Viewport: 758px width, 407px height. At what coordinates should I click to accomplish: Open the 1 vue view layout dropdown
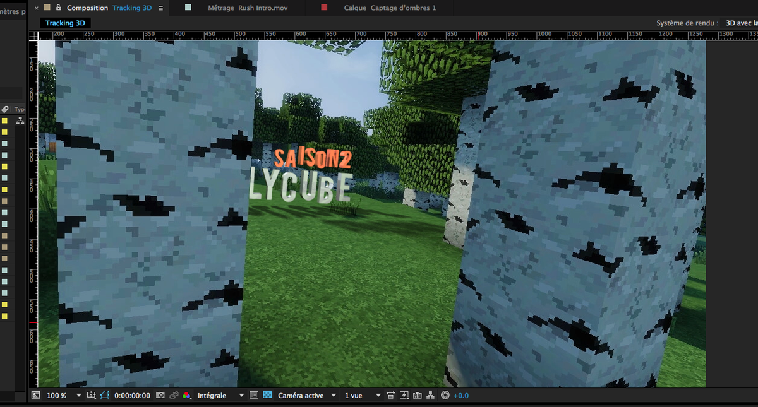point(363,395)
